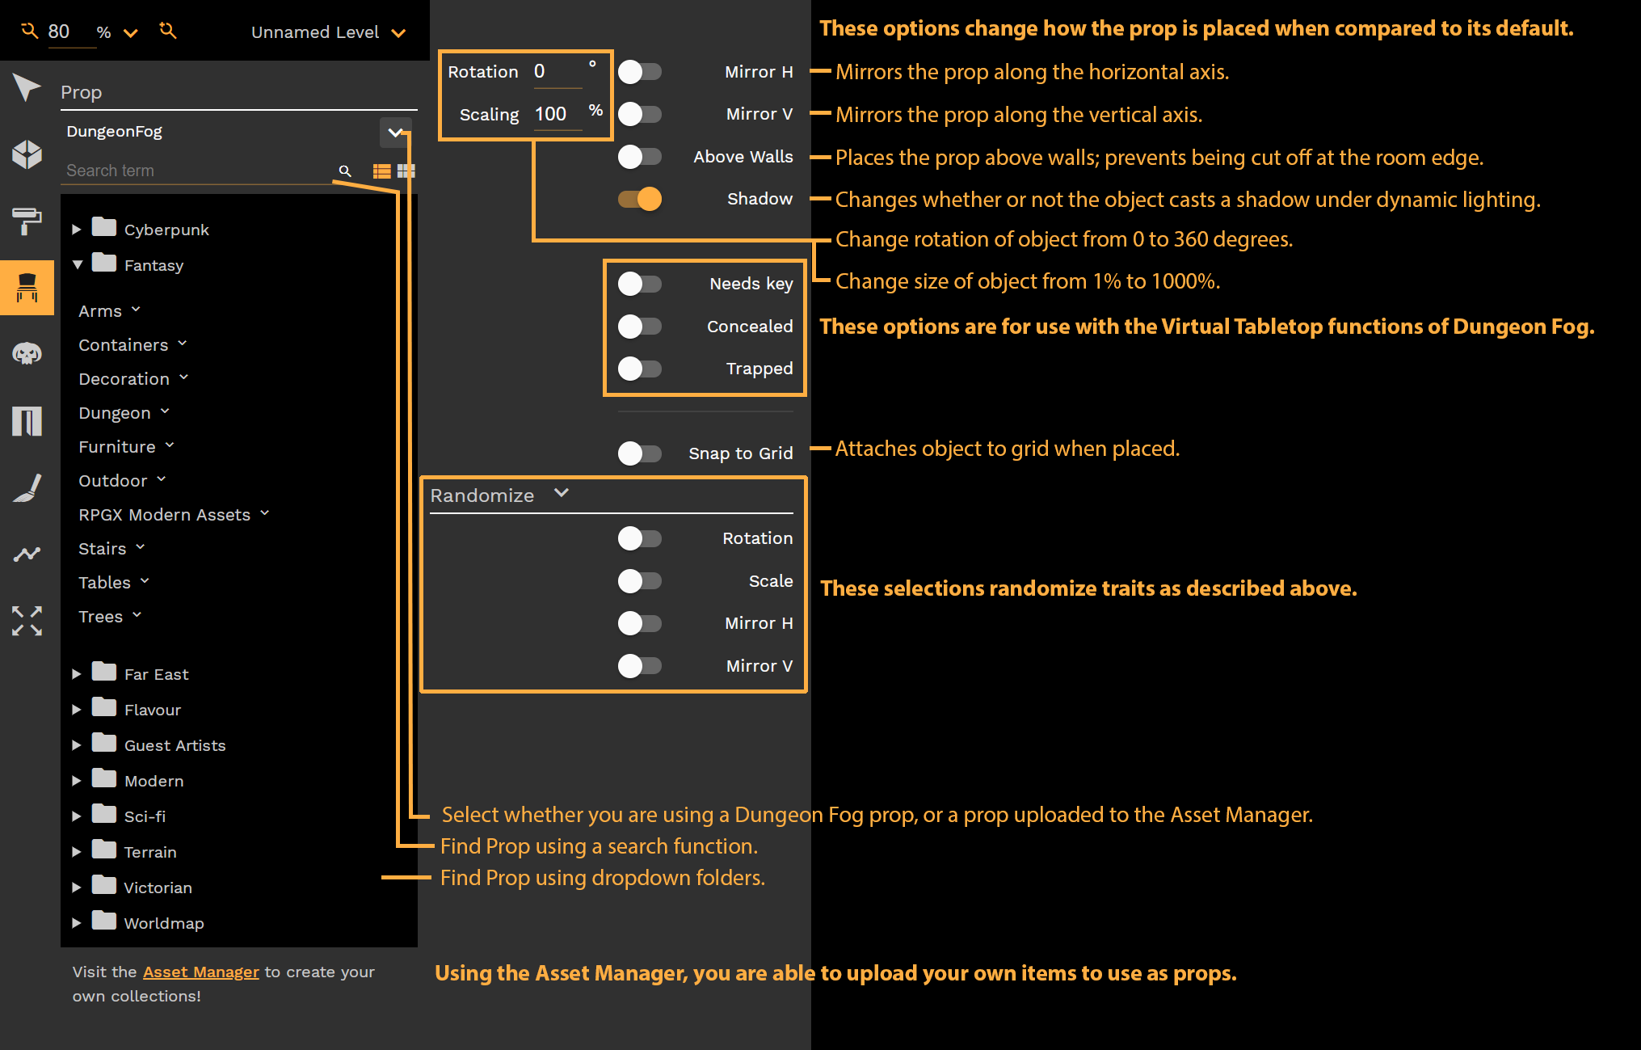Click the Guest Artists folder icon
Screen dimensions: 1641x1050
pyautogui.click(x=103, y=743)
